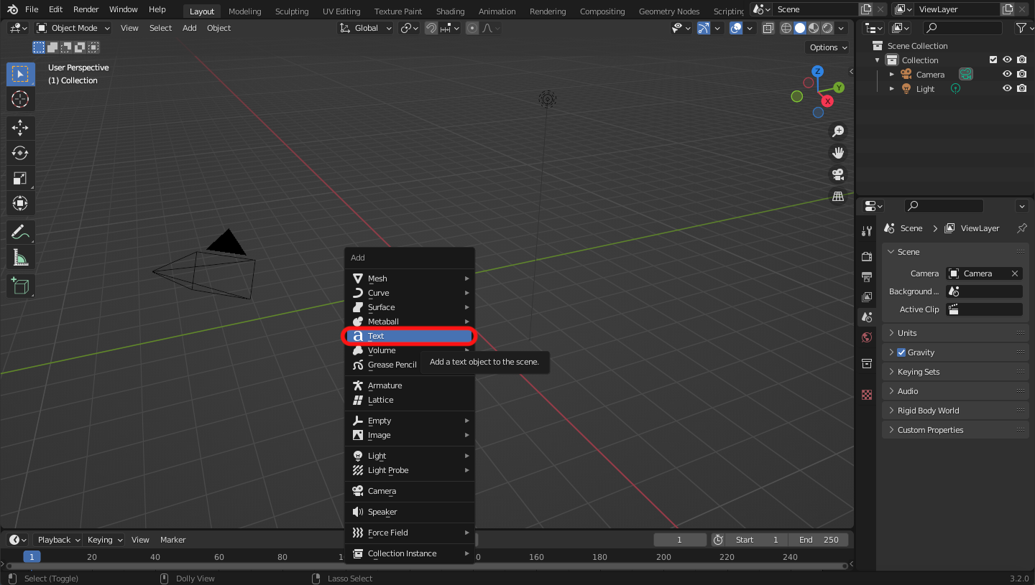1035x585 pixels.
Task: Open the Options dropdown
Action: point(828,47)
